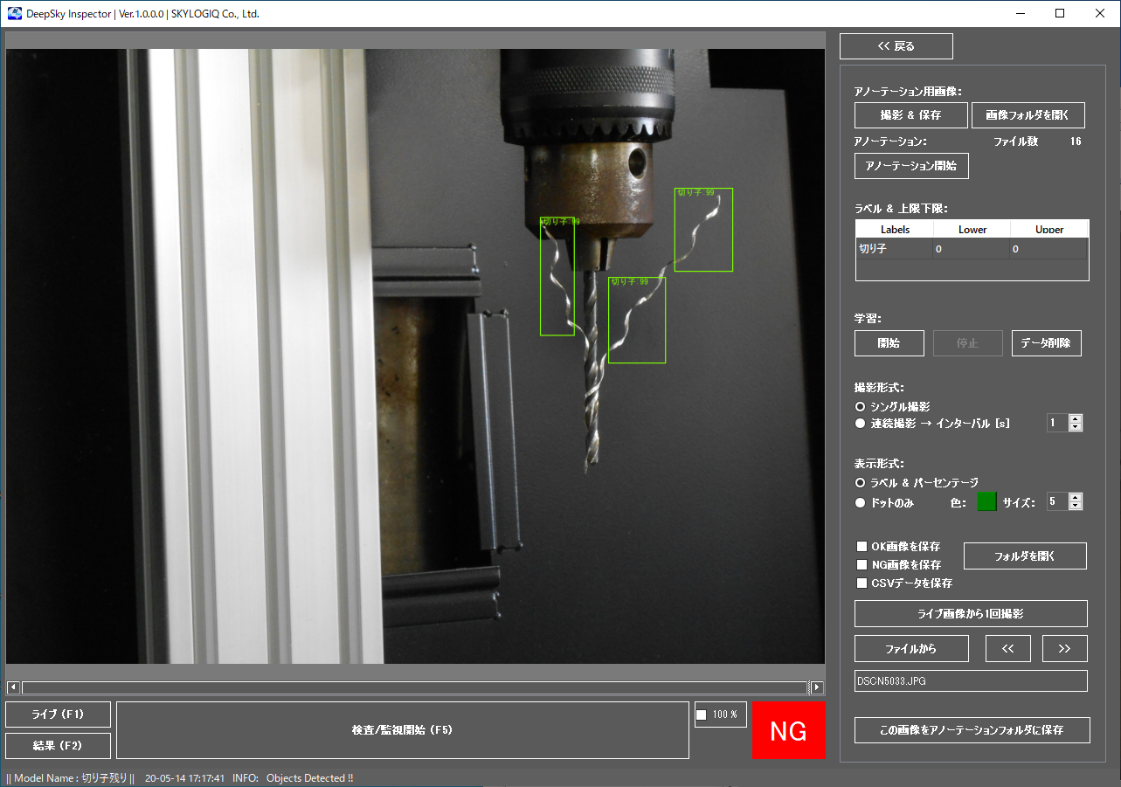Switch to ライブ (F1) view
The width and height of the screenshot is (1121, 787).
[58, 715]
